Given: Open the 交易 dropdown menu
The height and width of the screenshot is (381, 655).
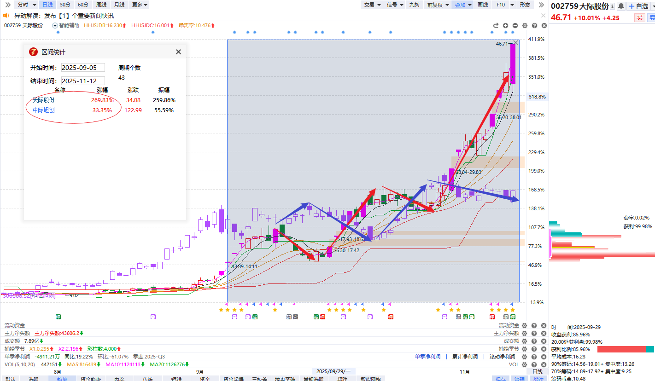Looking at the screenshot, I should pyautogui.click(x=372, y=5).
